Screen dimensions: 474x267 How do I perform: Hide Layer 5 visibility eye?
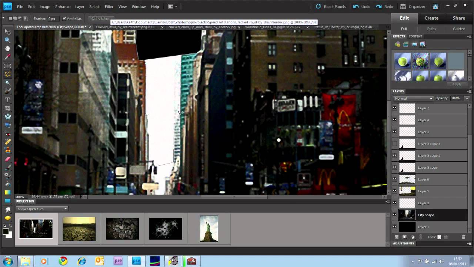coord(394,191)
